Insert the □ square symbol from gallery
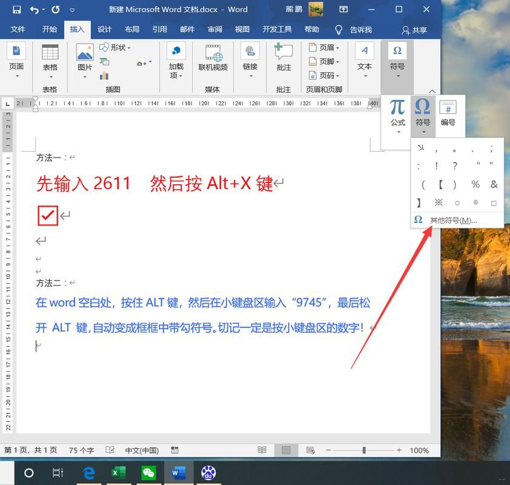Viewport: 510px width, 485px height. [494, 203]
